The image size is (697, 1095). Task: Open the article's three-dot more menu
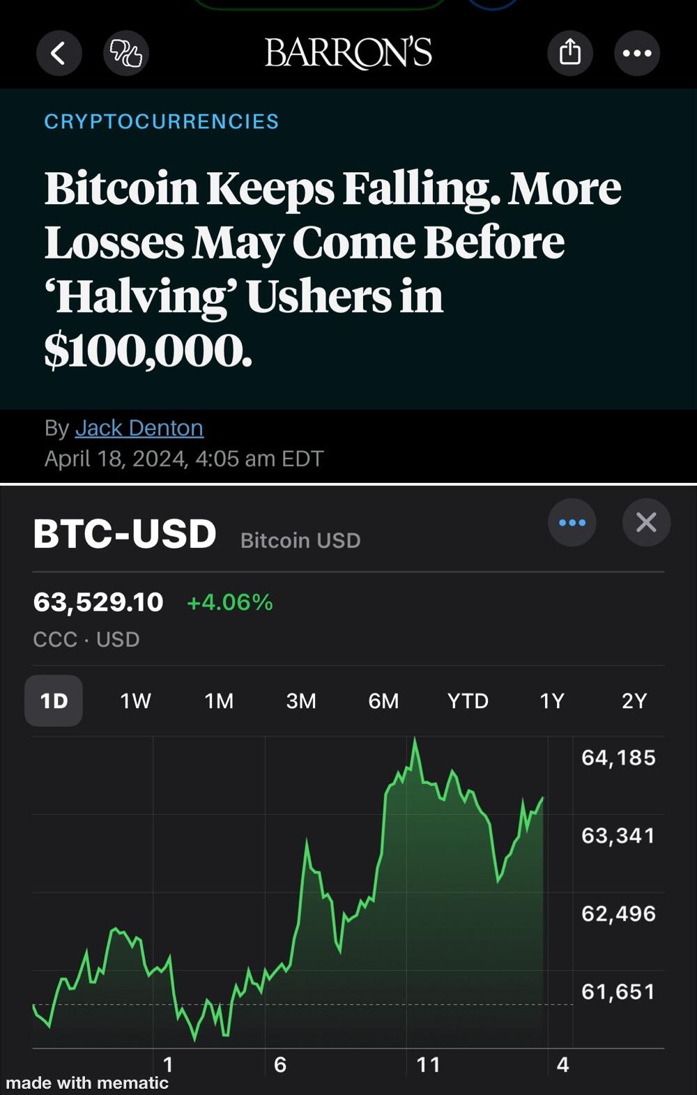click(637, 53)
